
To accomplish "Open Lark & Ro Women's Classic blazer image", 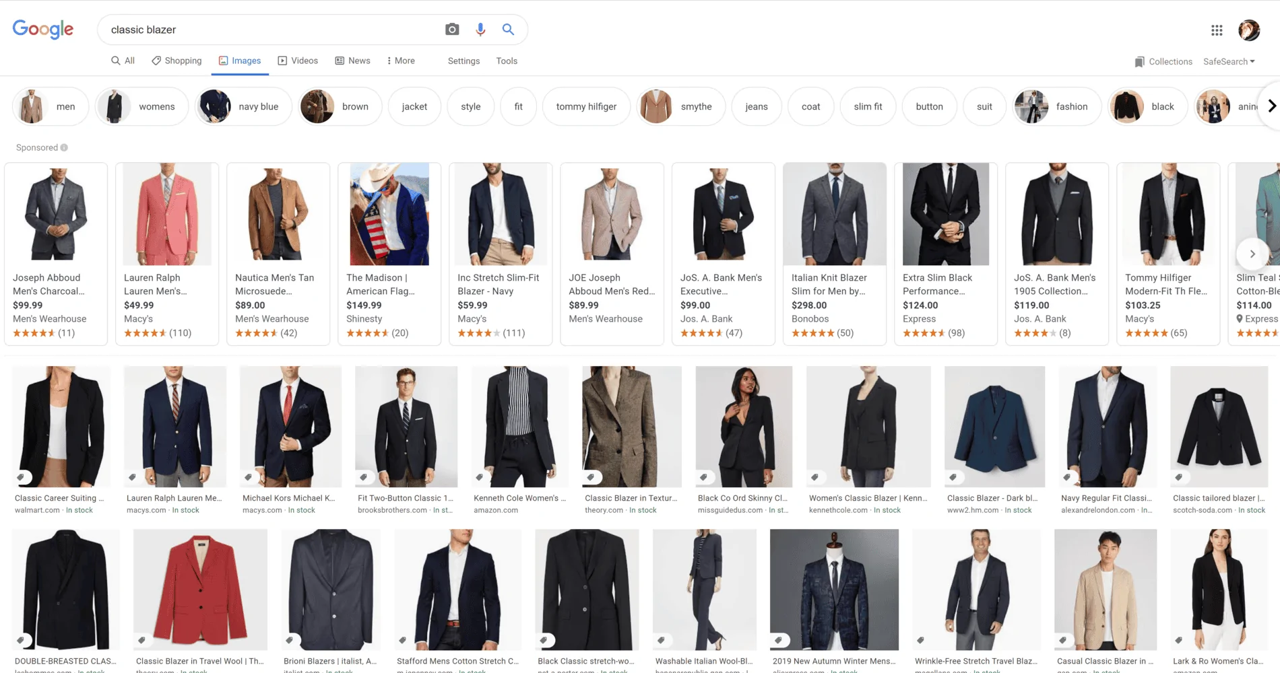I will tap(1219, 590).
